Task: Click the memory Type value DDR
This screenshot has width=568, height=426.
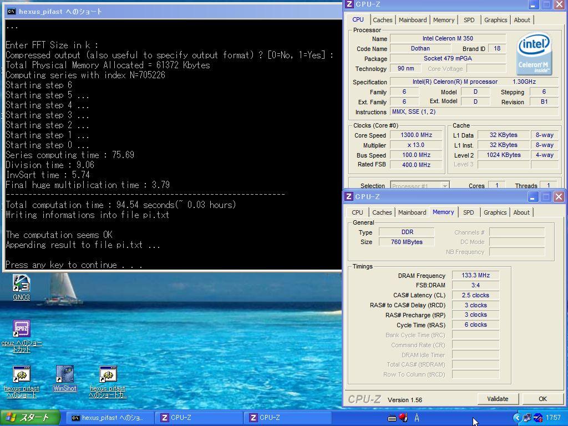Action: point(407,232)
